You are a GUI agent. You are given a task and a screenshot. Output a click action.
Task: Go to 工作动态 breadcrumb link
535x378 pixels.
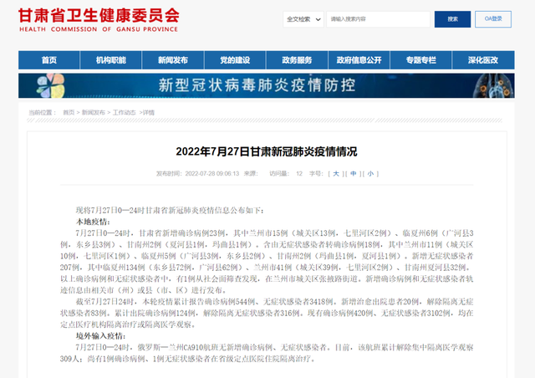coord(125,112)
